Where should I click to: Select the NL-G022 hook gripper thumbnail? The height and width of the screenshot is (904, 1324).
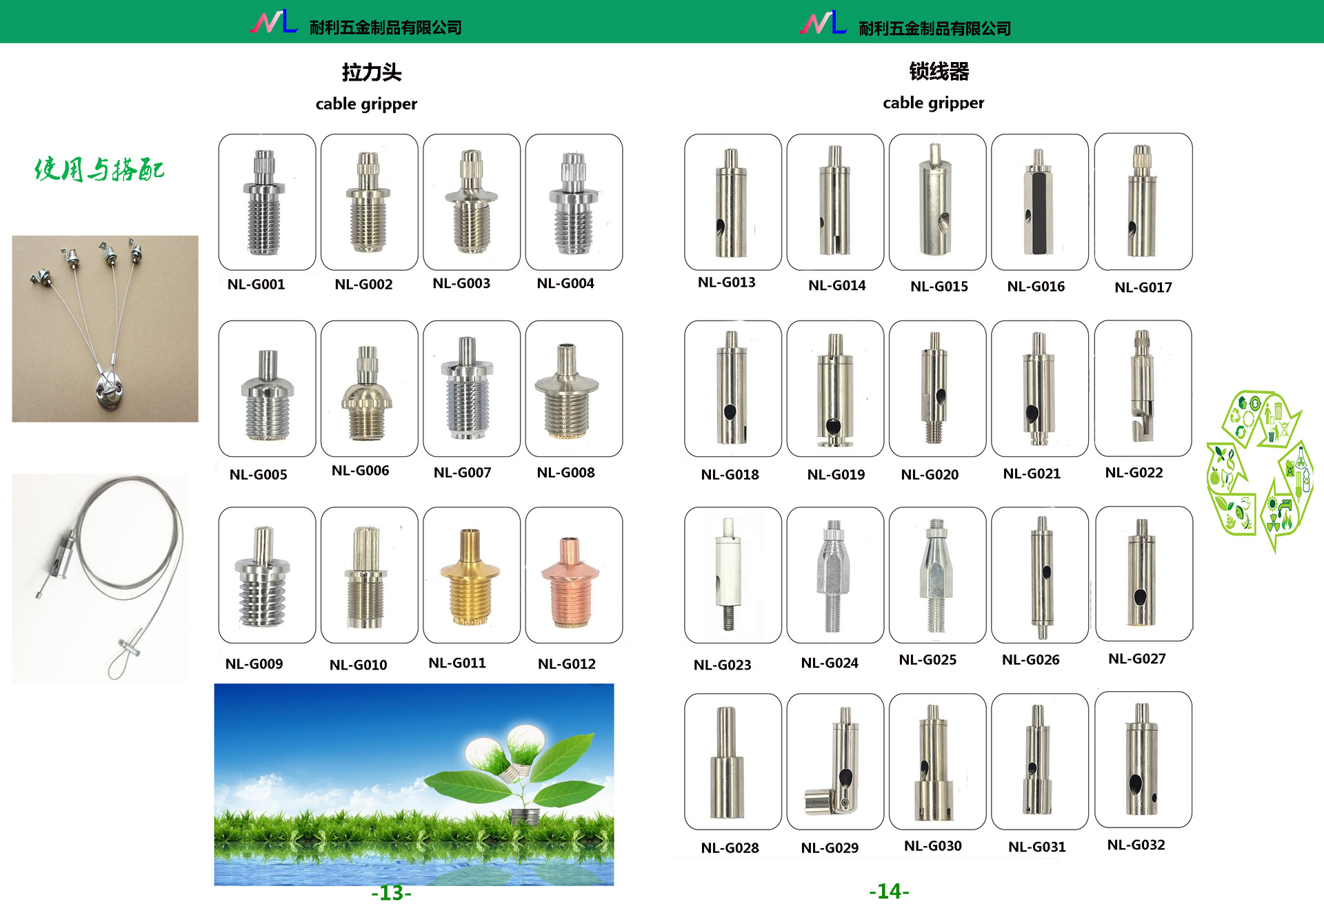[x=1143, y=387]
